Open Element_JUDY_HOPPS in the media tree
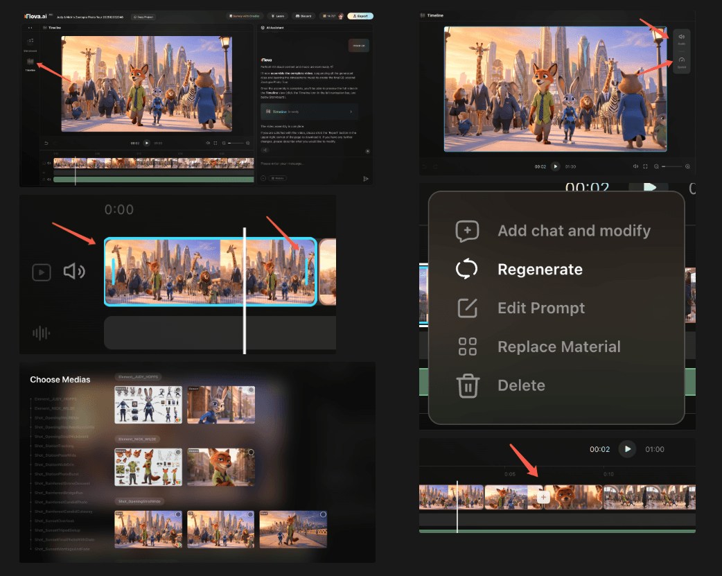 tap(55, 399)
